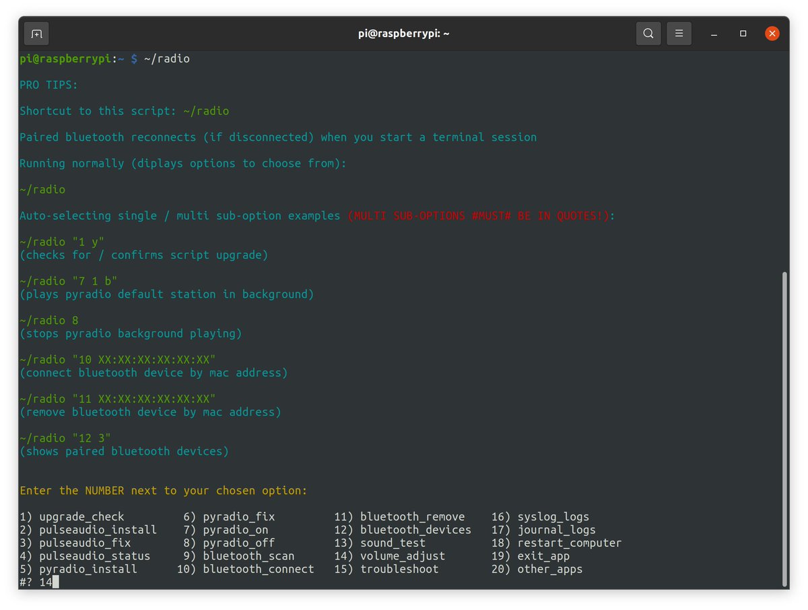
Task: Click option 15) troubleshoot
Action: [x=386, y=569]
